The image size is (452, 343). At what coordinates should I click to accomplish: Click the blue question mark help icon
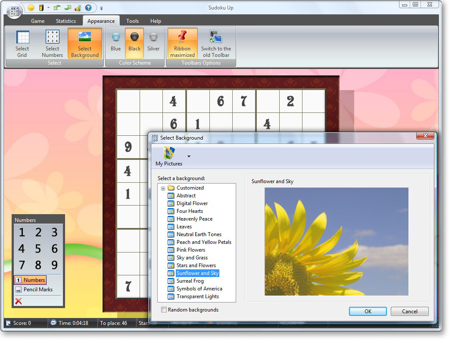[88, 8]
